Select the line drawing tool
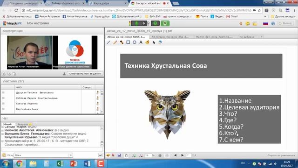Image resolution: width=298 pixels, height=168 pixels. pyautogui.click(x=108, y=42)
